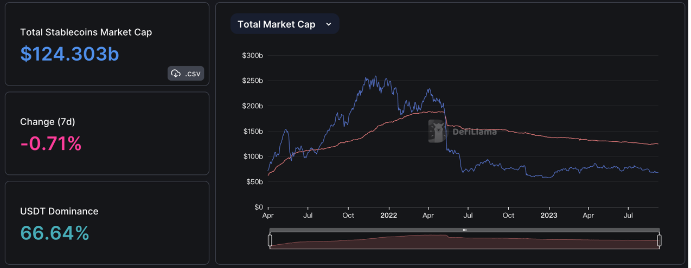691x268 pixels.
Task: Click the -0.71% change value
Action: [51, 143]
